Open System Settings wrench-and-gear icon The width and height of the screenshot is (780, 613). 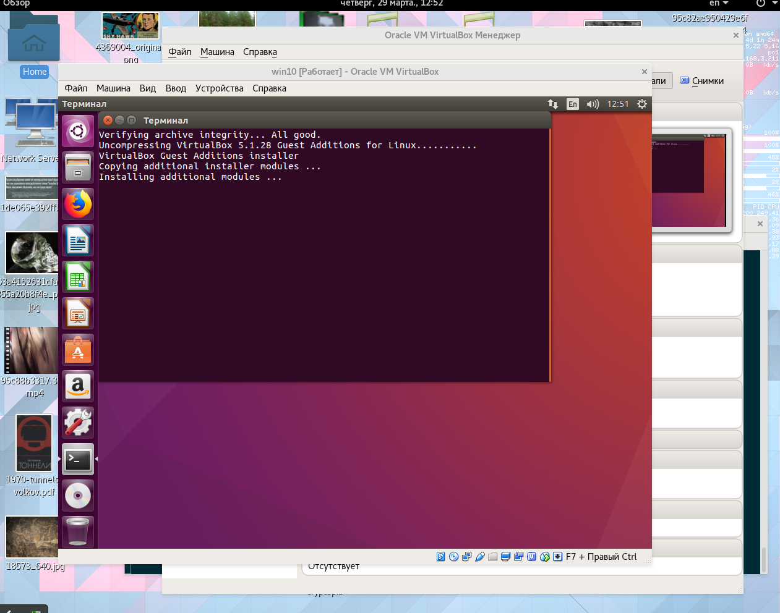(78, 422)
